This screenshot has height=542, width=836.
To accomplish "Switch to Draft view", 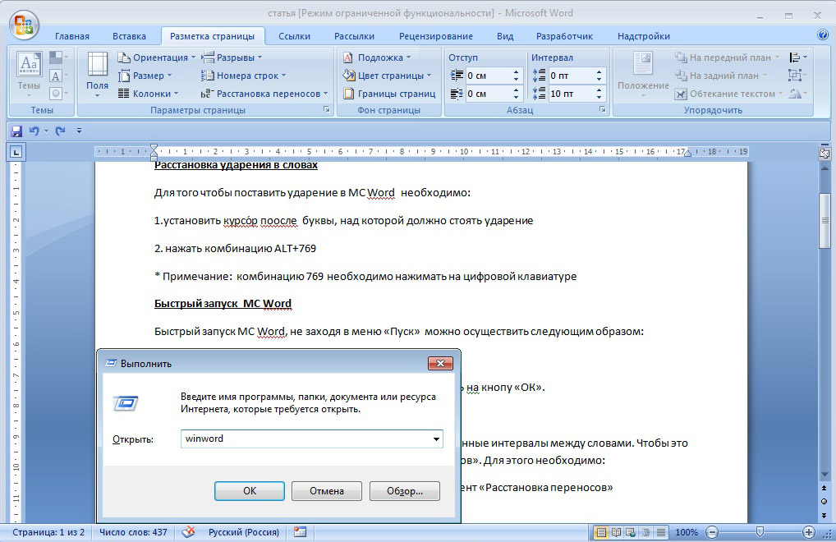I will click(x=660, y=532).
